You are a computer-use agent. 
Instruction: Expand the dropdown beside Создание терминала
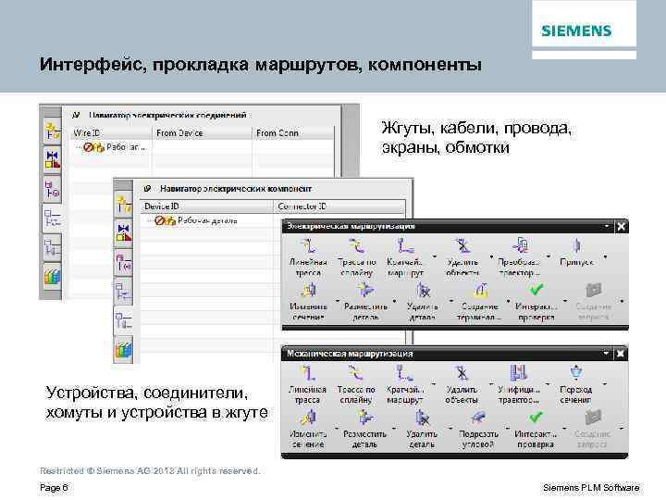(x=509, y=301)
